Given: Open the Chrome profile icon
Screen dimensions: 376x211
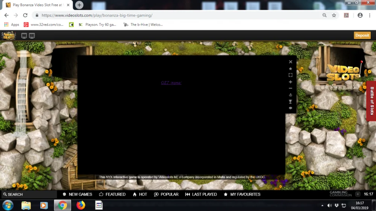Looking at the screenshot, I should point(360,15).
